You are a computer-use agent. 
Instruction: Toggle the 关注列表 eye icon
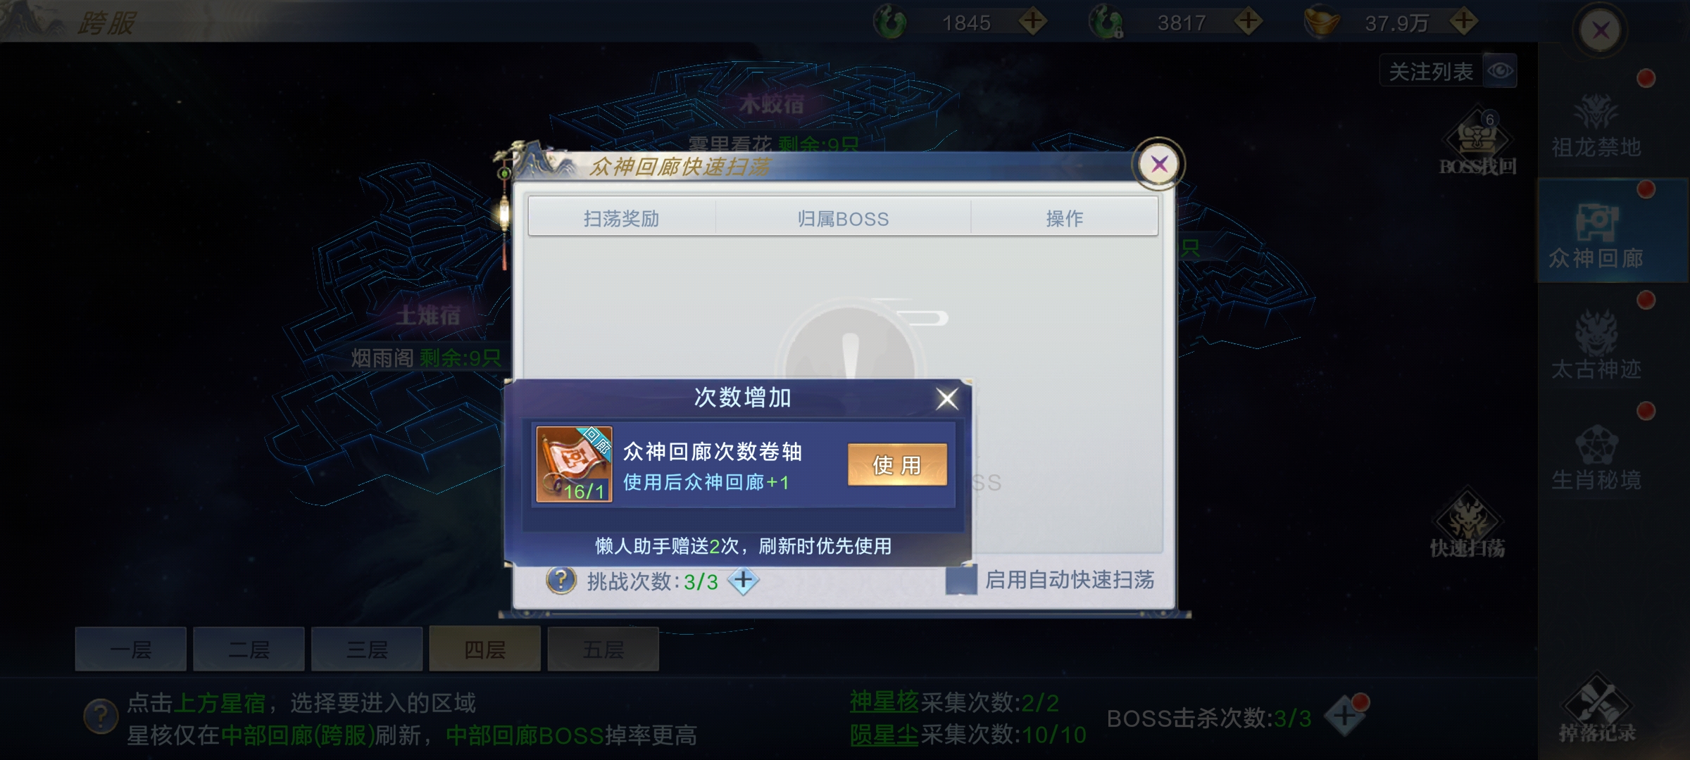point(1500,71)
